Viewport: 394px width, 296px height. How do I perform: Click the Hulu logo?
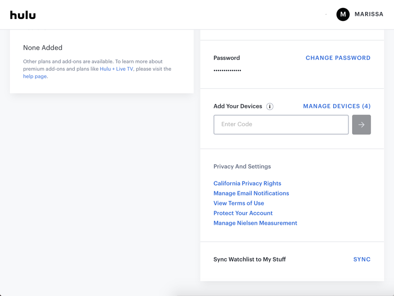click(23, 15)
